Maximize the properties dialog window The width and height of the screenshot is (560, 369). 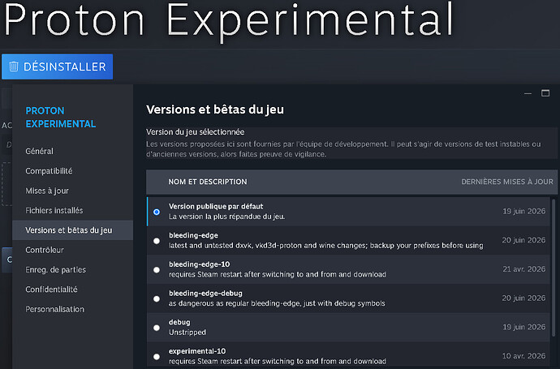545,93
